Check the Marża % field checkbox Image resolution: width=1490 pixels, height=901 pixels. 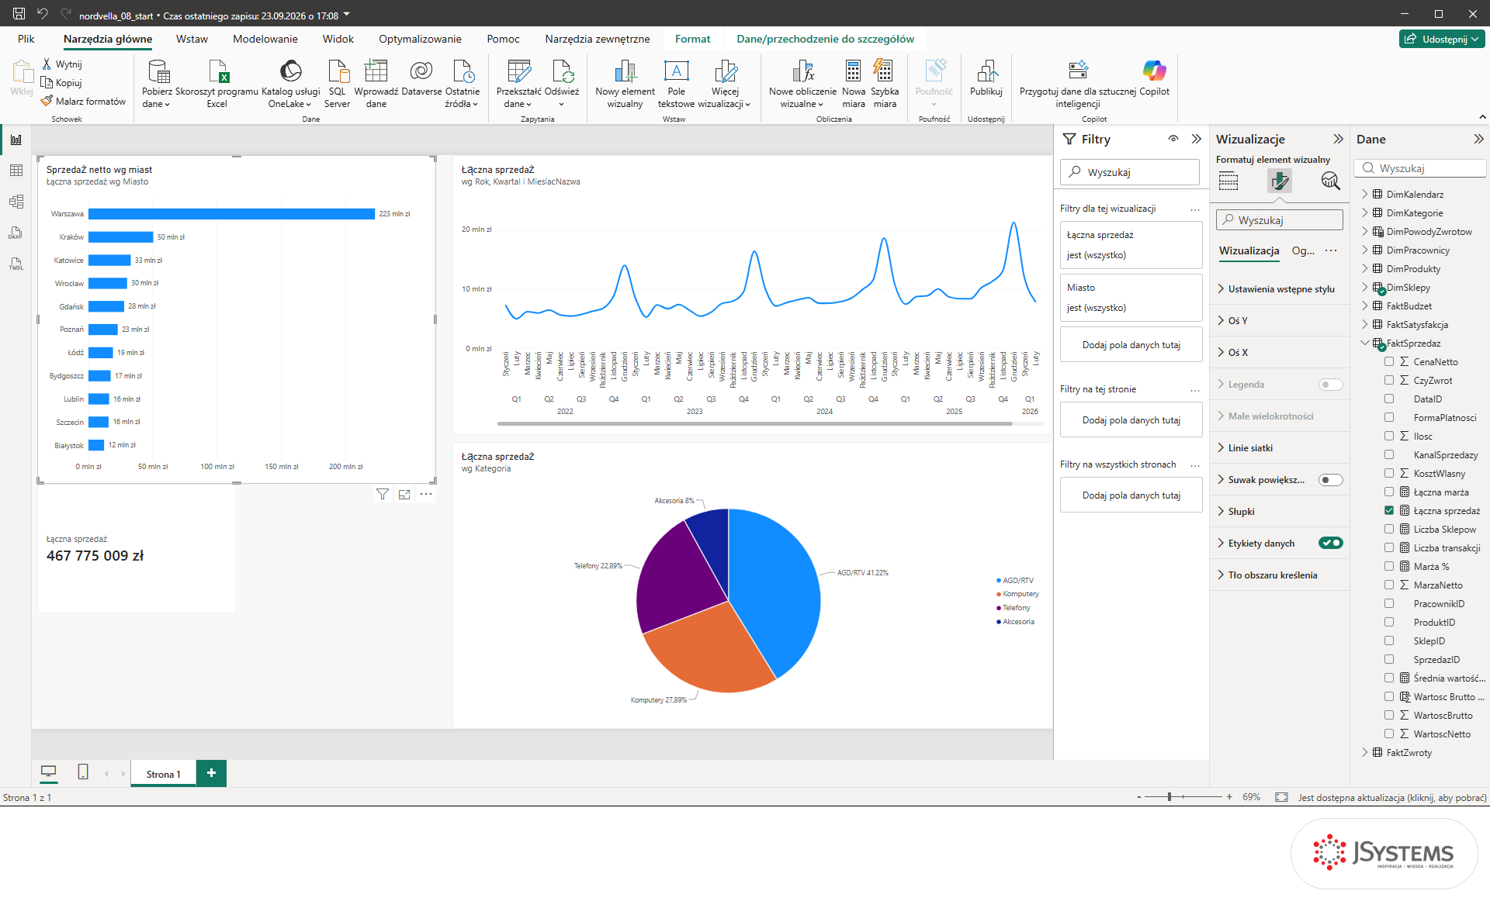pos(1389,566)
